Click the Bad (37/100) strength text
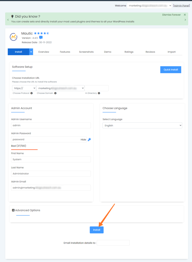This screenshot has width=192, height=262. coord(19,146)
